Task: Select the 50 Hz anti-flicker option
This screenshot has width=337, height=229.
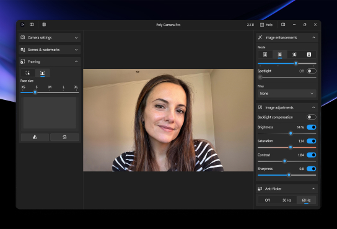Action: pyautogui.click(x=287, y=200)
